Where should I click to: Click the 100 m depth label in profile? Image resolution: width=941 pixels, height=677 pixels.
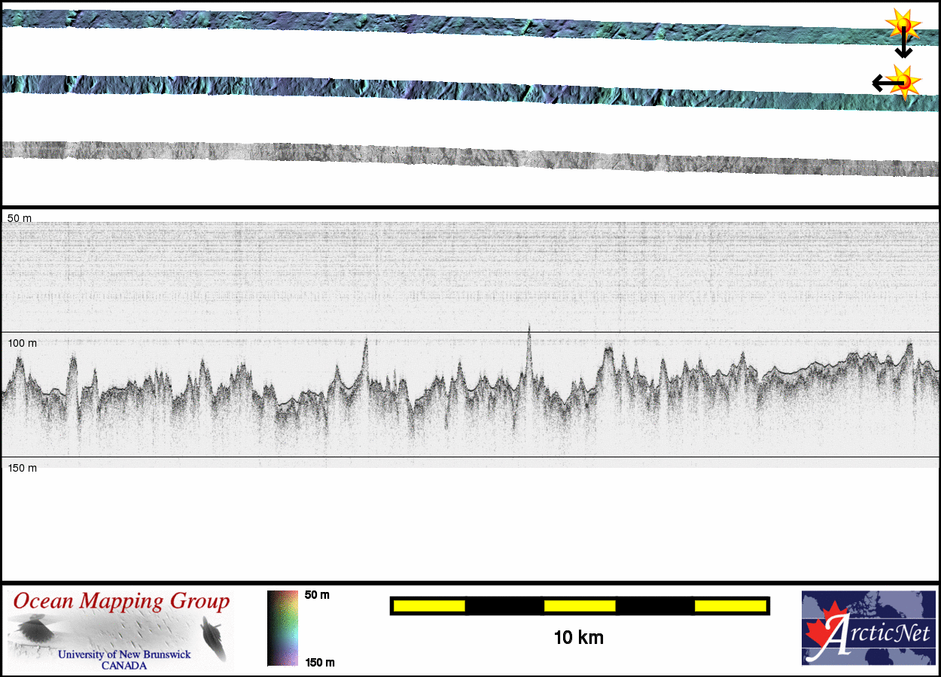pos(22,343)
